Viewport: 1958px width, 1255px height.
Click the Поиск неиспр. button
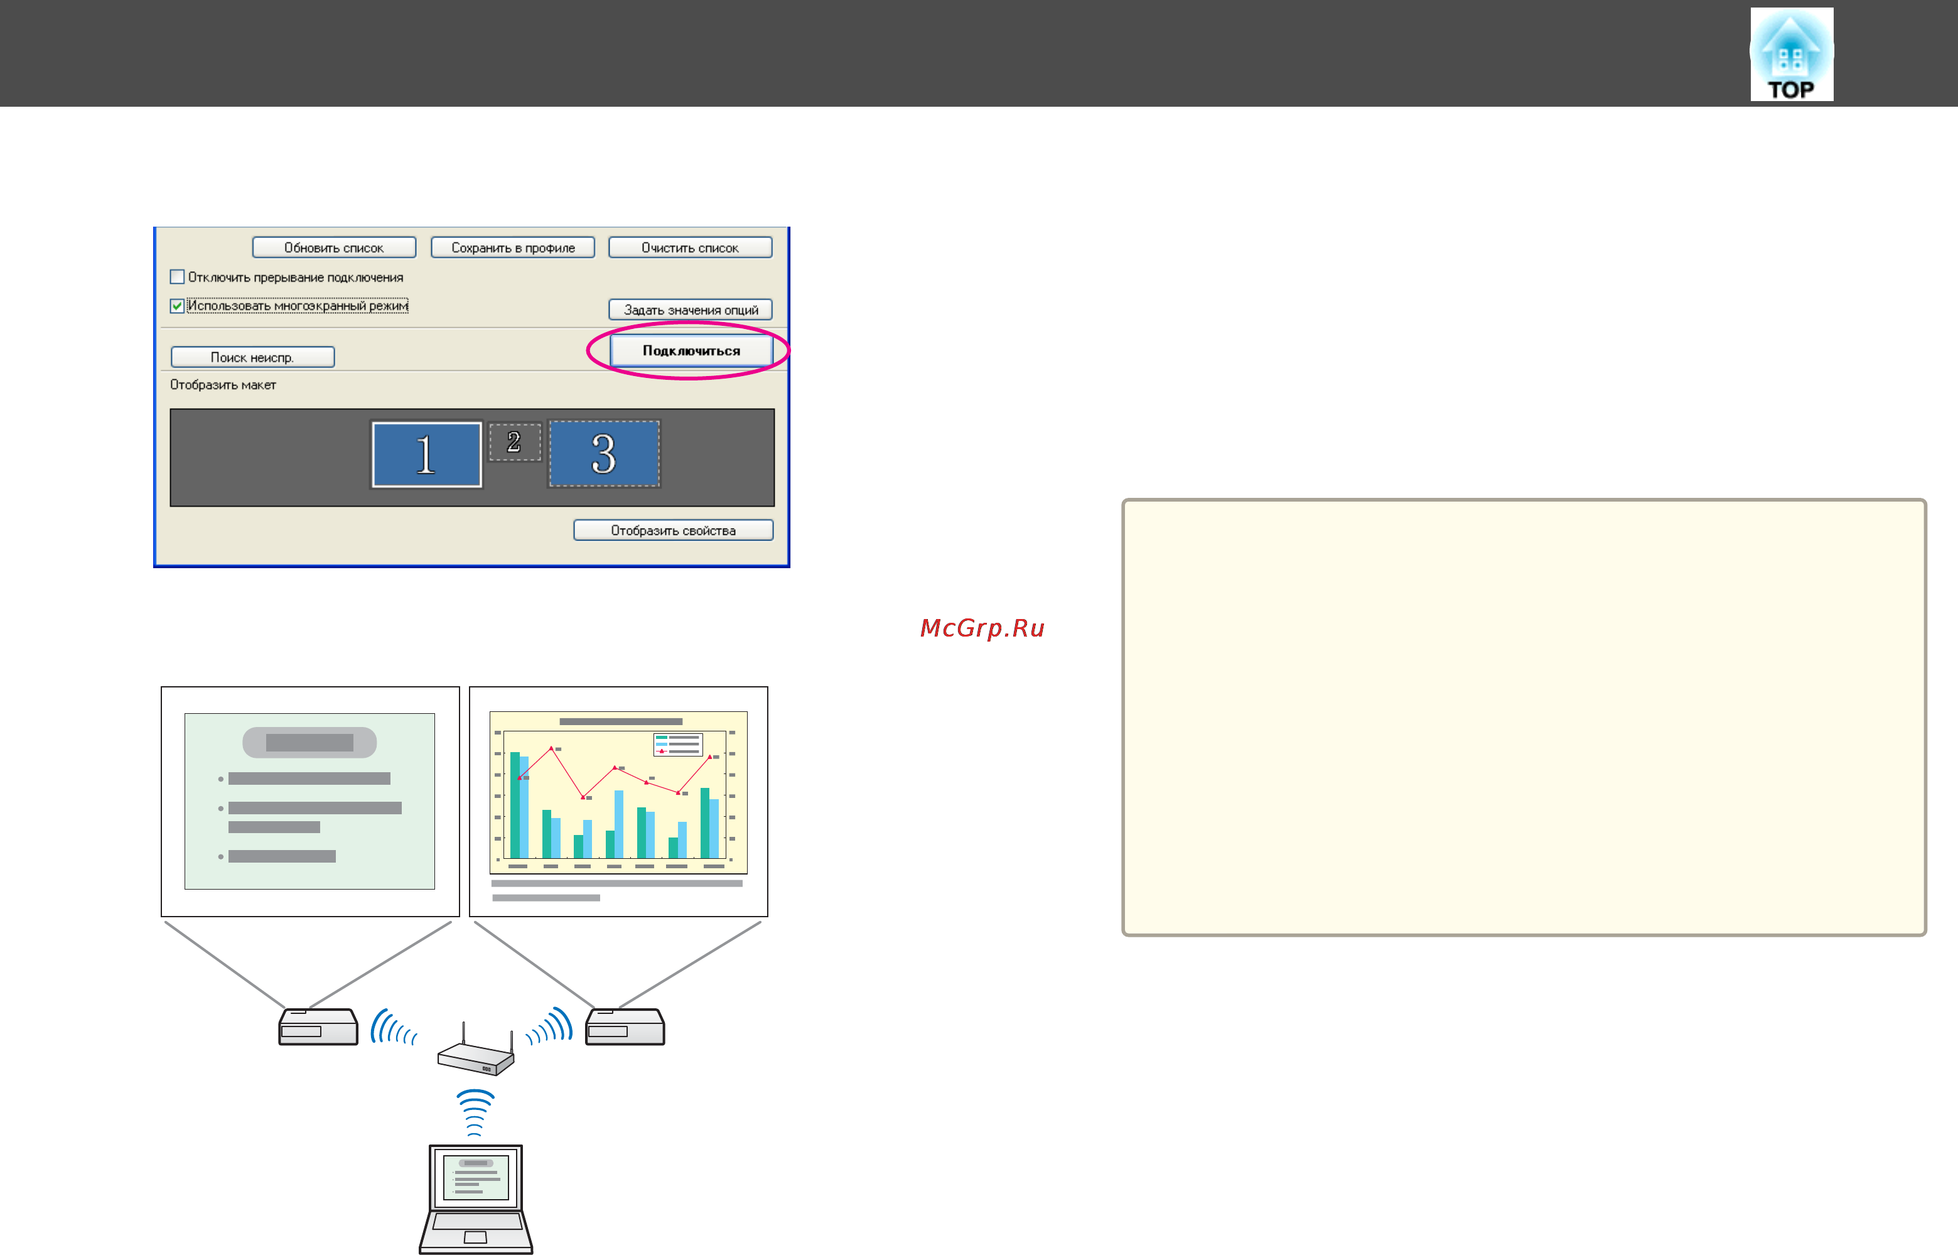tap(252, 357)
